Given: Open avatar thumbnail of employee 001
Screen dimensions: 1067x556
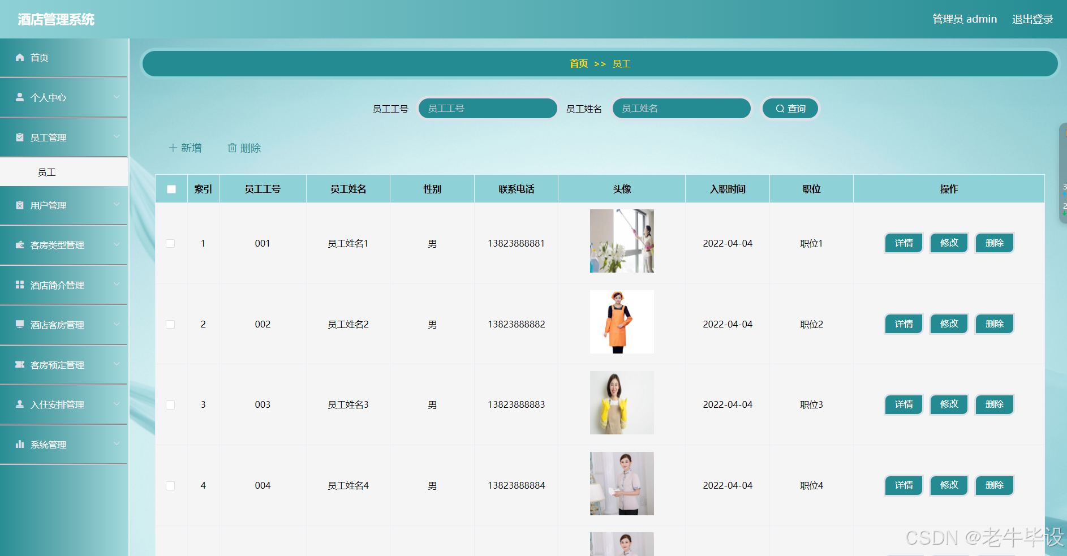Looking at the screenshot, I should pos(622,241).
